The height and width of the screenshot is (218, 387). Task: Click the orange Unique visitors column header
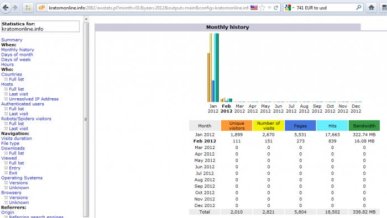coord(237,126)
